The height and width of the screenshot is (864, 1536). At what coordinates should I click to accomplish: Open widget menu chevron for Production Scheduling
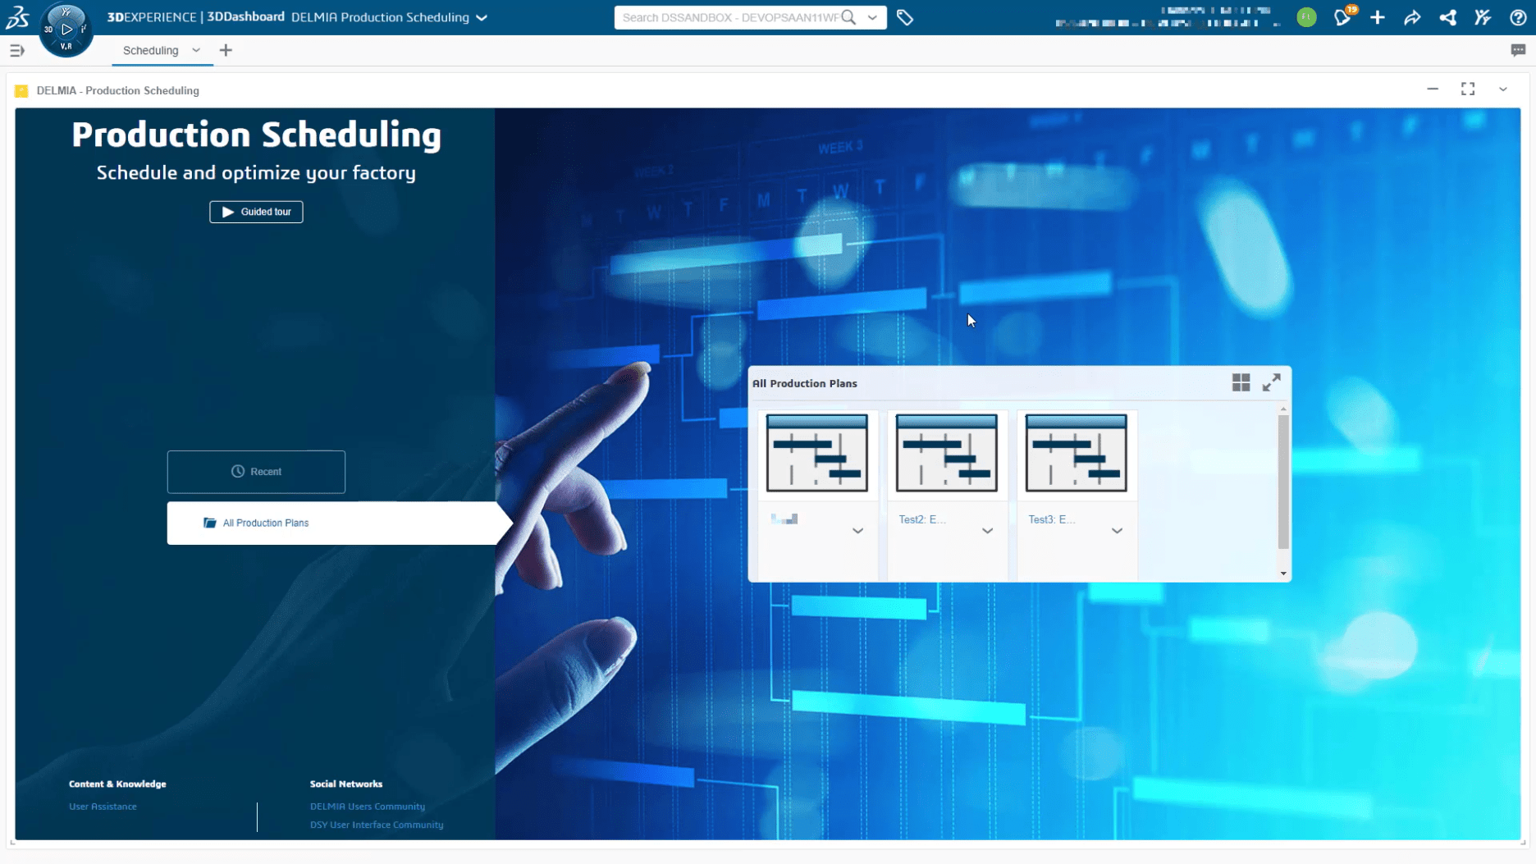tap(1503, 89)
